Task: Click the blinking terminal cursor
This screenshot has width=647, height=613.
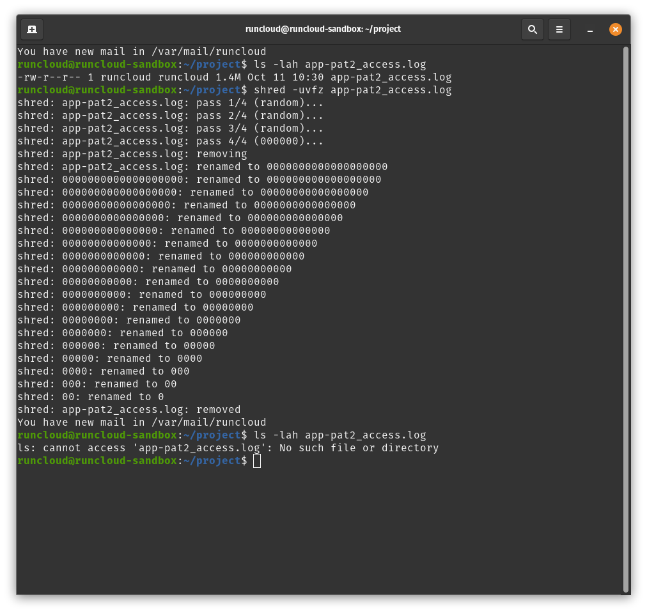Action: 258,460
